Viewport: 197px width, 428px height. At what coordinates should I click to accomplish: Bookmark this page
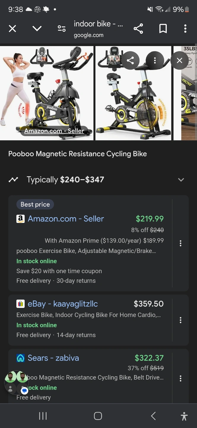[x=163, y=29]
